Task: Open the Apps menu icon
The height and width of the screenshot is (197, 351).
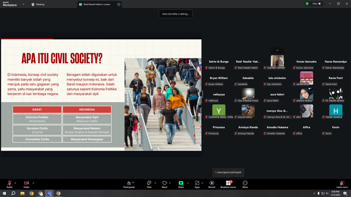Action: 197,183
